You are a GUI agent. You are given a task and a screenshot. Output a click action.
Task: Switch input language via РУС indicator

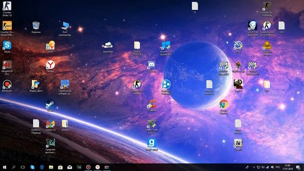pos(278,167)
